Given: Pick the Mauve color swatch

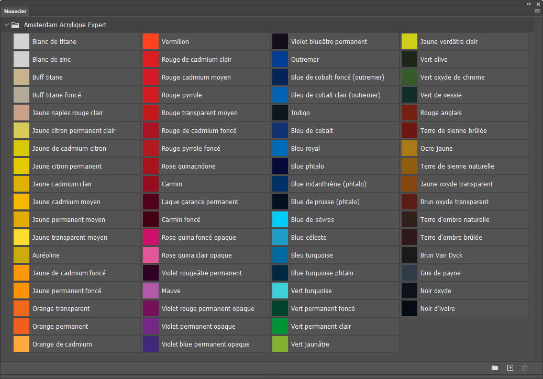Looking at the screenshot, I should click(151, 291).
